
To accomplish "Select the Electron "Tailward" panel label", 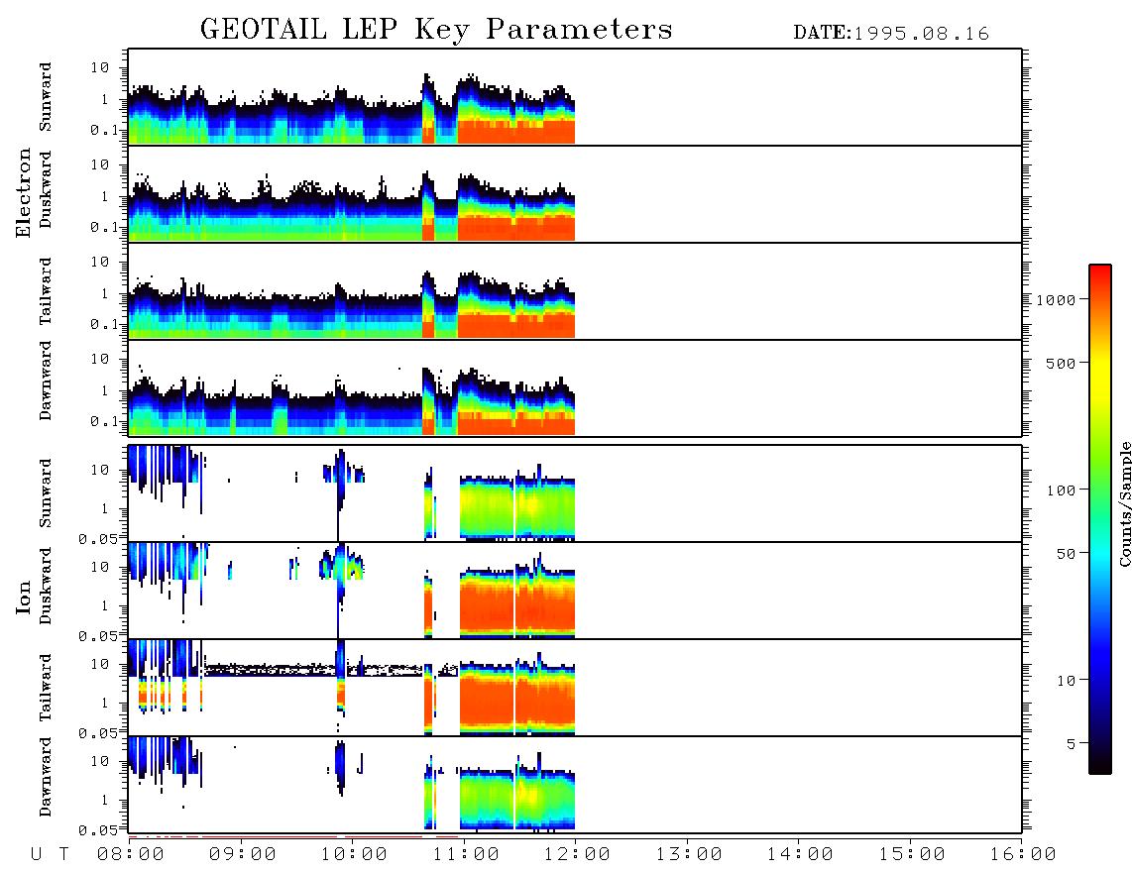I will 46,290.
